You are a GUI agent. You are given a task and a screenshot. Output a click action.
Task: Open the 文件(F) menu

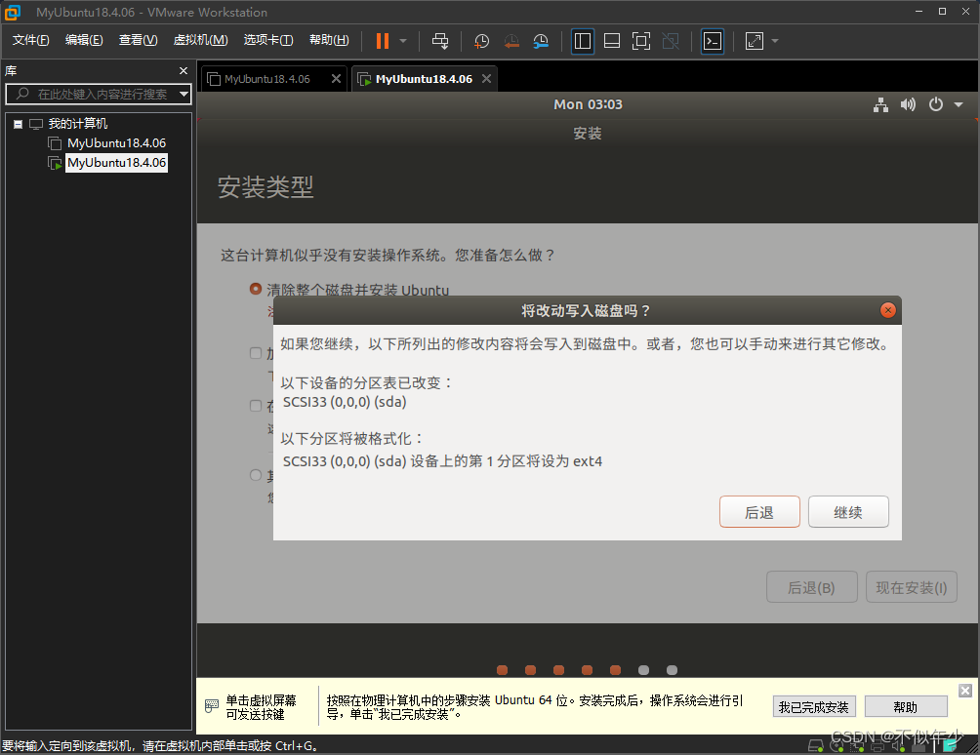pos(30,40)
